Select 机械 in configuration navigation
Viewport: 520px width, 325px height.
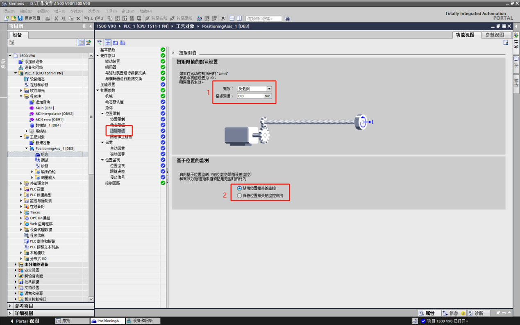coord(109,96)
